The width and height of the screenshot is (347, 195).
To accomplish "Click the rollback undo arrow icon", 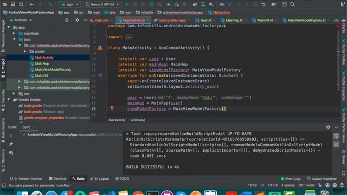I will [263, 4].
